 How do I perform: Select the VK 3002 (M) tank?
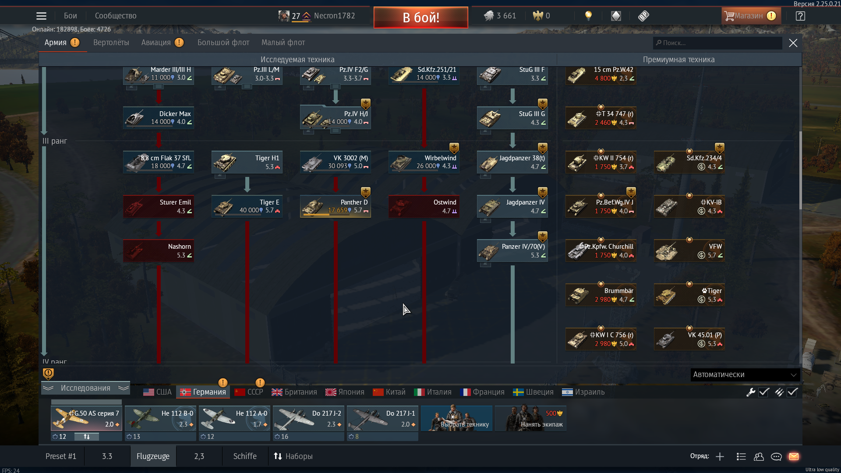click(335, 162)
